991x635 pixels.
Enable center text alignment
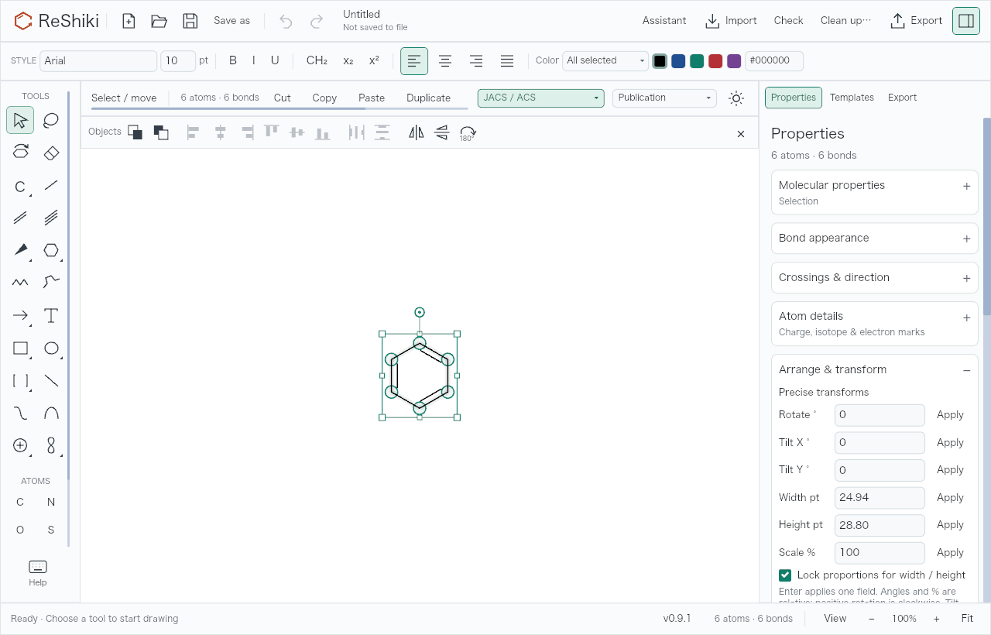445,60
